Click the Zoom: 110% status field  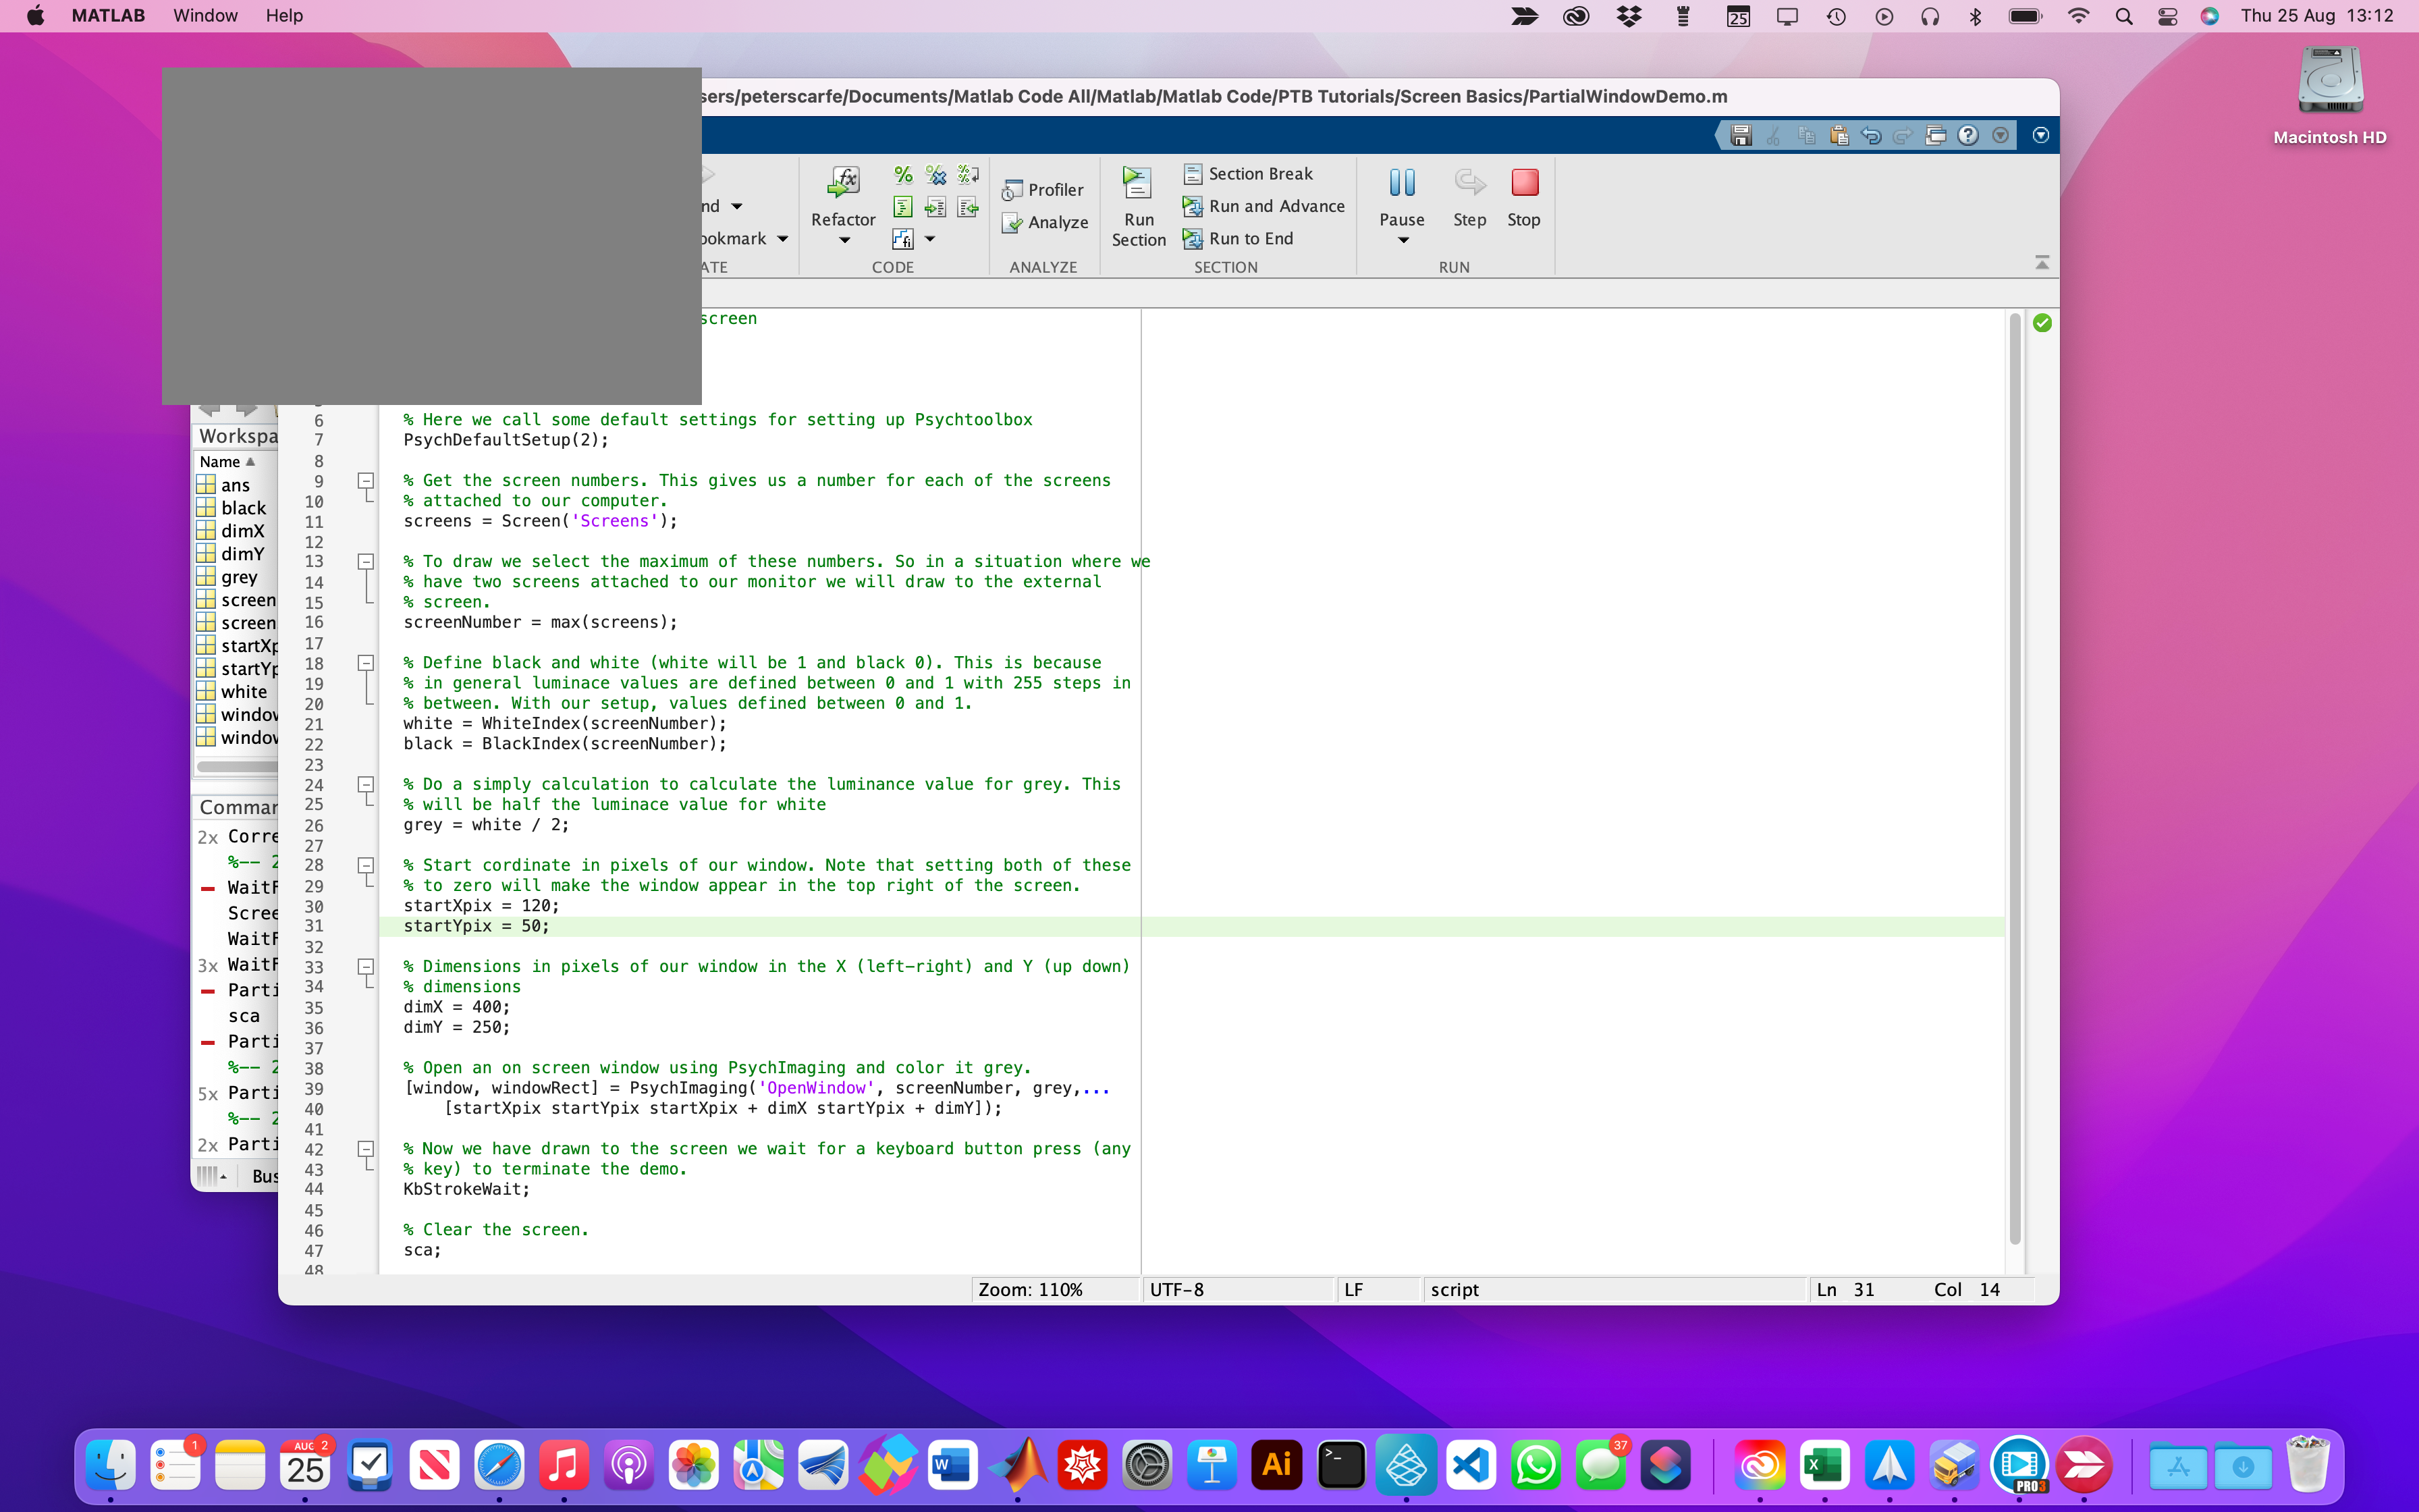[x=1056, y=1290]
